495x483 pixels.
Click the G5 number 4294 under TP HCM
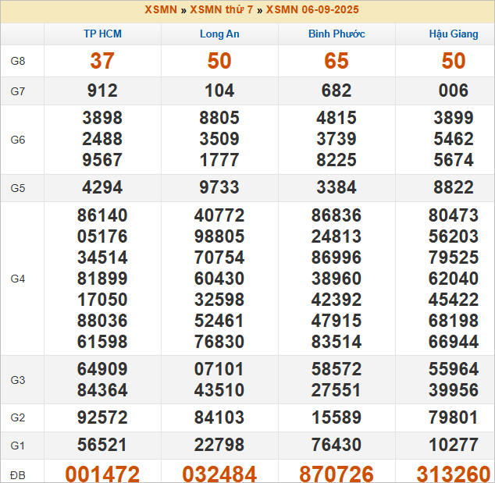[x=102, y=187]
